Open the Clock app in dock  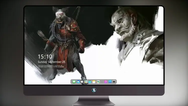coord(82,82)
